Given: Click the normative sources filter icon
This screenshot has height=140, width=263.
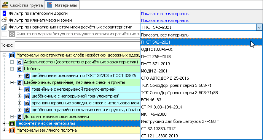Looking at the screenshot, I should [4, 27].
